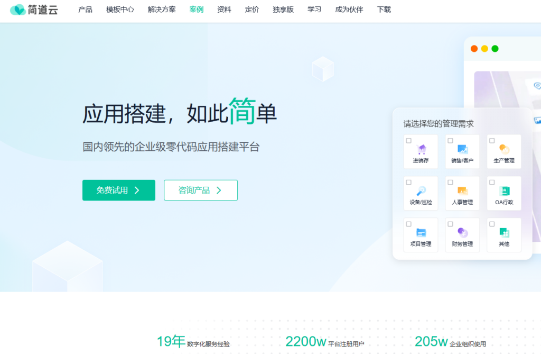Click the 简道云 logo
Image resolution: width=541 pixels, height=354 pixels.
(34, 10)
